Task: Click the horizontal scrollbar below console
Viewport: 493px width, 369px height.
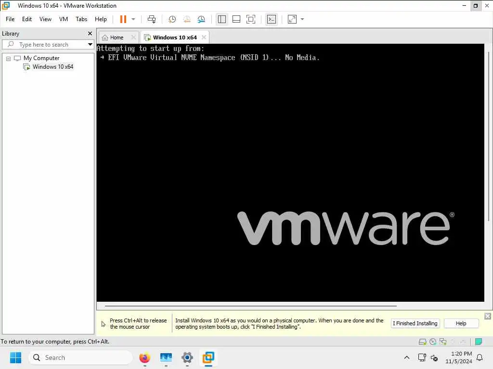Action: point(250,306)
